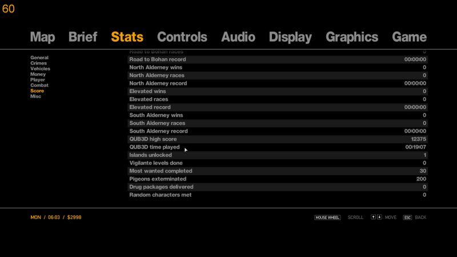
Task: Click the ESC key icon
Action: [x=407, y=218]
